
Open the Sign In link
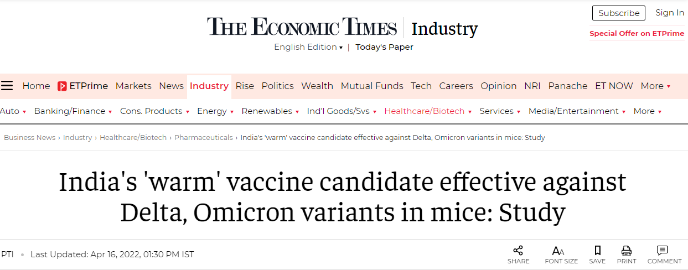tap(670, 13)
